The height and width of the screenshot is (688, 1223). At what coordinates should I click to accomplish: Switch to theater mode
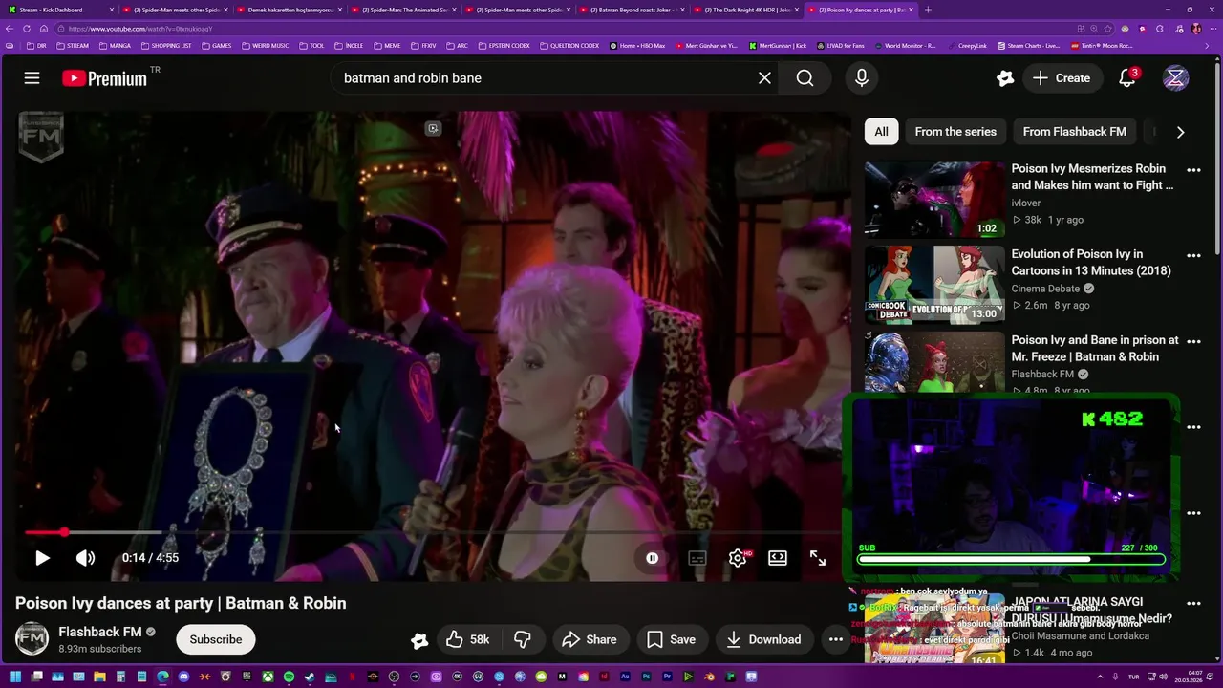tap(778, 558)
